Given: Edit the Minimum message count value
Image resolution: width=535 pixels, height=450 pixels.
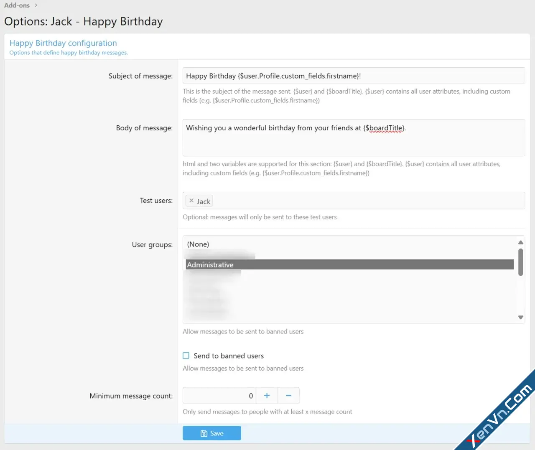Looking at the screenshot, I should pyautogui.click(x=219, y=395).
